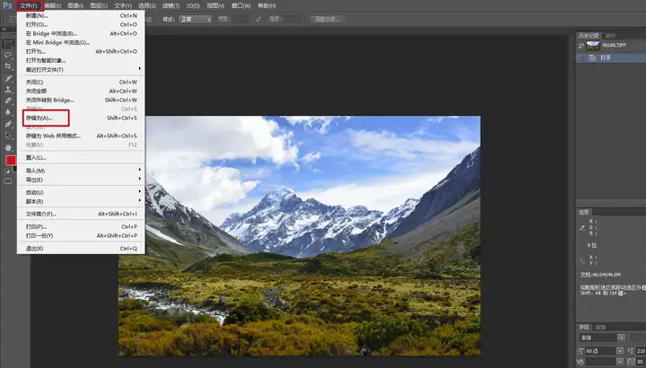Viewport: 646px width, 368px height.
Task: Select the Lasso tool in toolbox
Action: coord(8,54)
